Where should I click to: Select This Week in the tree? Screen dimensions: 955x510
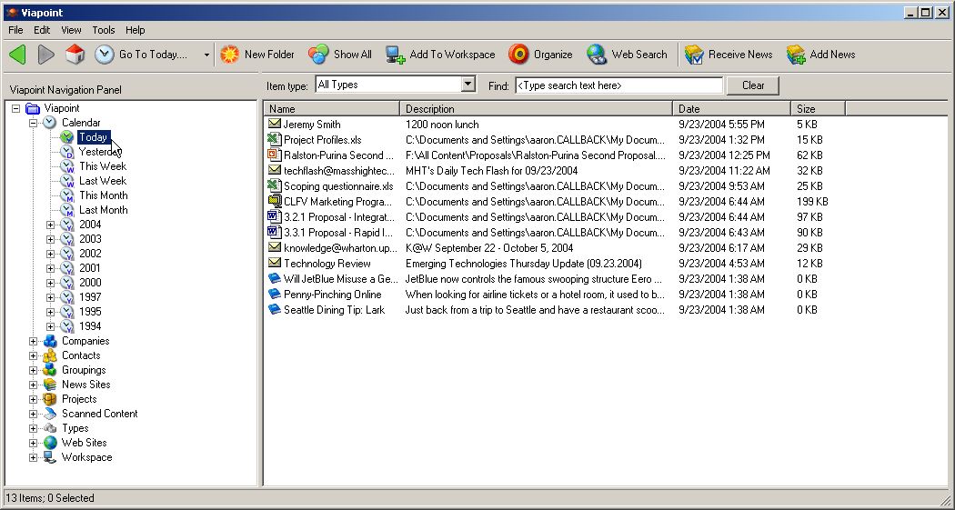pyautogui.click(x=102, y=166)
